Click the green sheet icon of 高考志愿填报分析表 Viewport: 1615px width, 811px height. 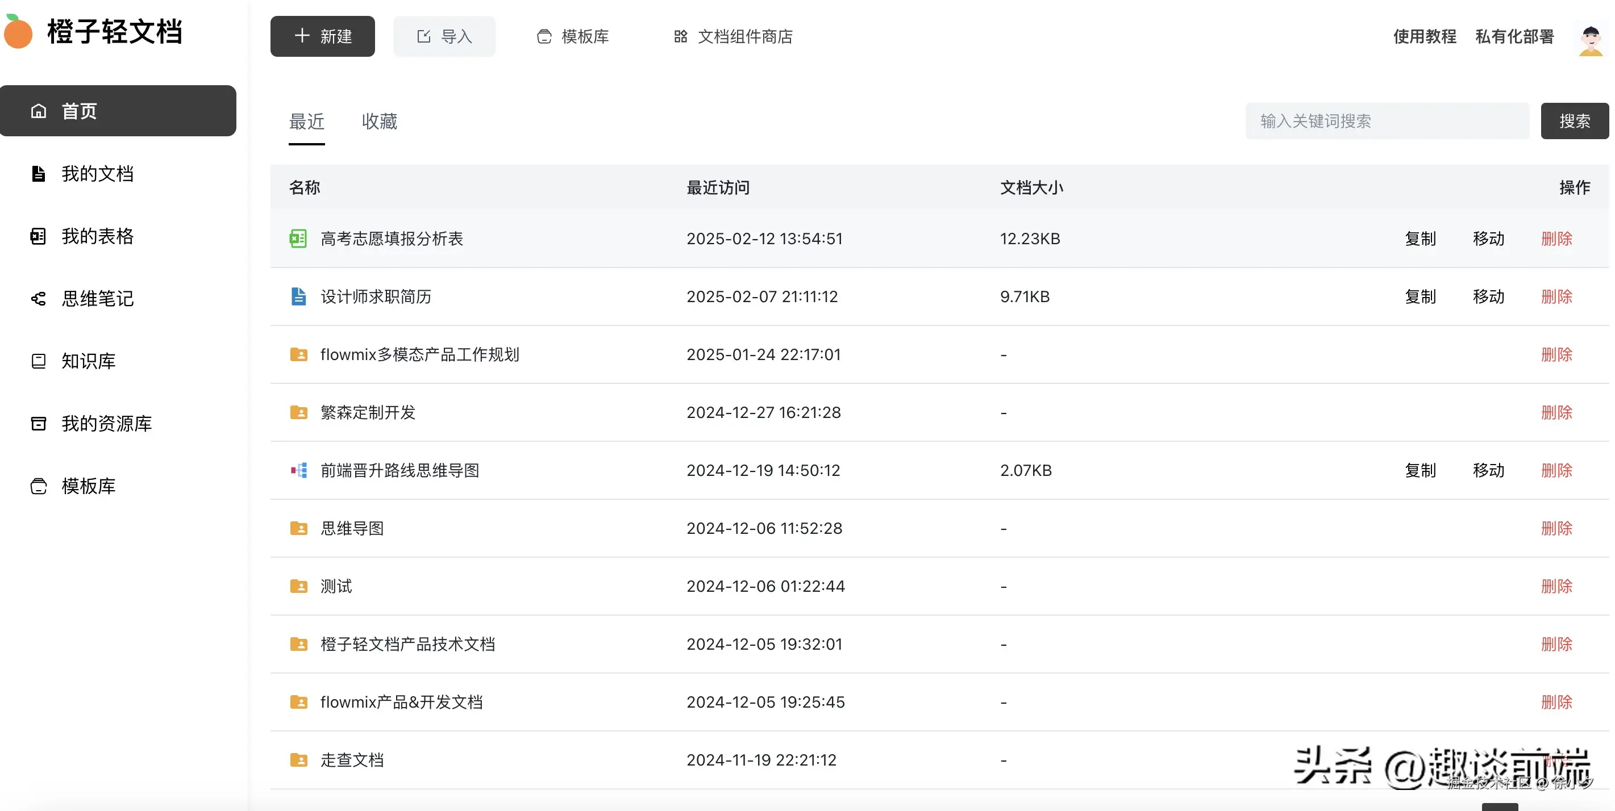click(x=298, y=239)
